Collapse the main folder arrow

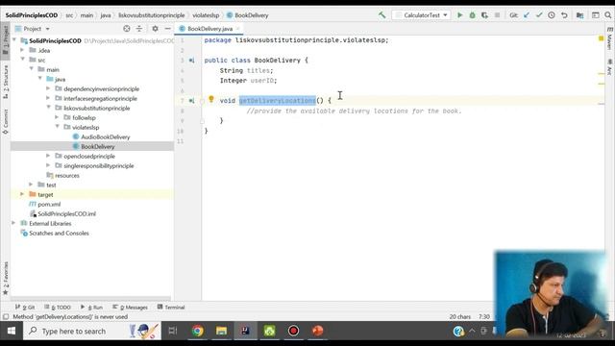click(32, 69)
